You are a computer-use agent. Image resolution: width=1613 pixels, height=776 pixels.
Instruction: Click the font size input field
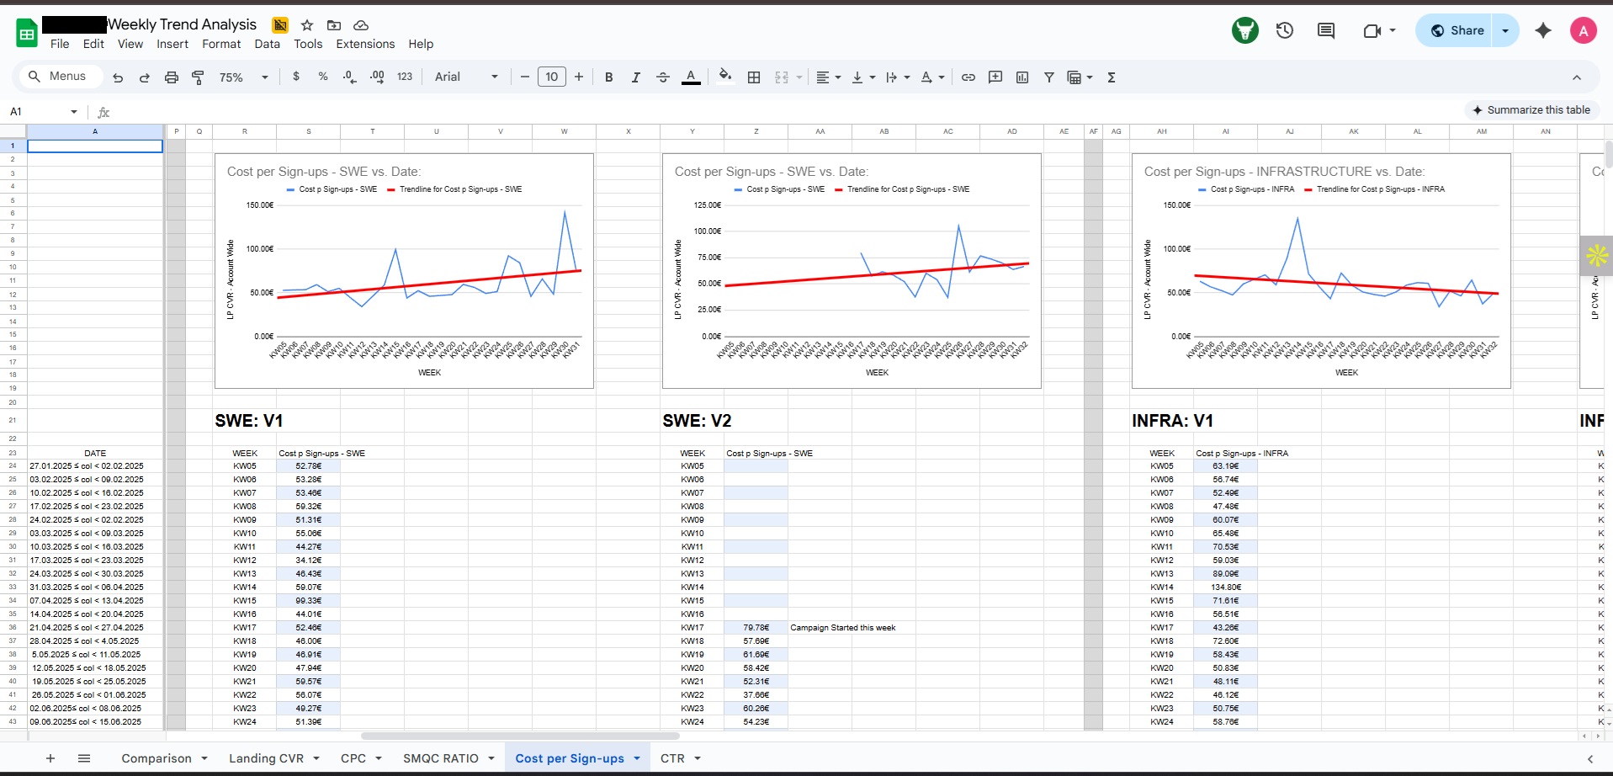tap(552, 77)
